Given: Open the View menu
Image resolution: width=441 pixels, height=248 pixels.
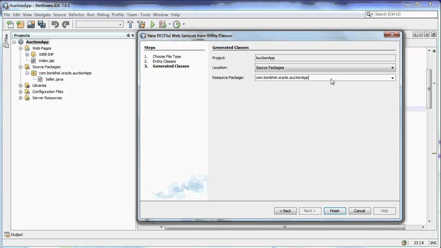Looking at the screenshot, I should click(27, 14).
